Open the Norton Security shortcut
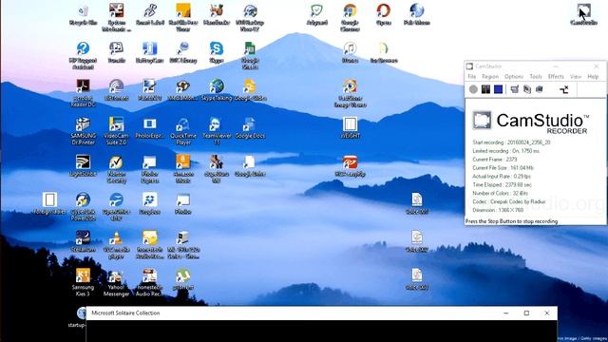The height and width of the screenshot is (342, 608). pyautogui.click(x=116, y=169)
